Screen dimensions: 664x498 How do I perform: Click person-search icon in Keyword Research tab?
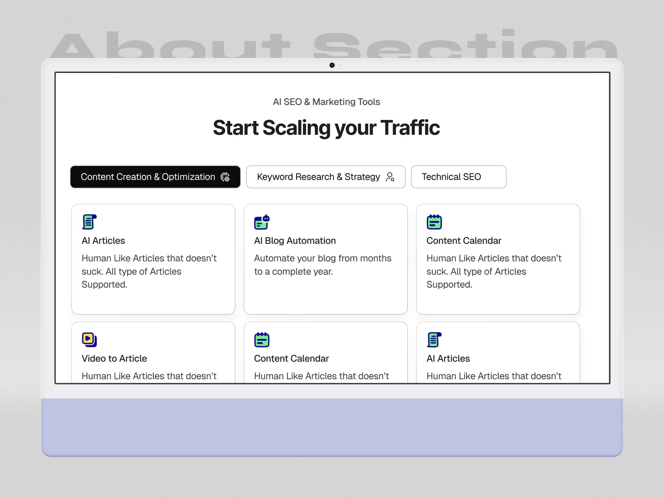click(x=390, y=177)
